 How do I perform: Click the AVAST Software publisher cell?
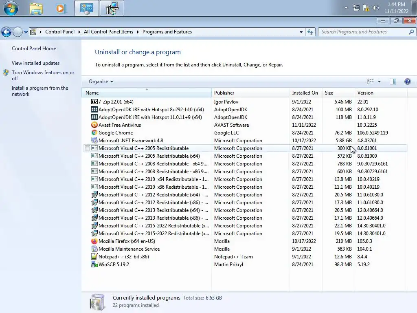pyautogui.click(x=231, y=125)
